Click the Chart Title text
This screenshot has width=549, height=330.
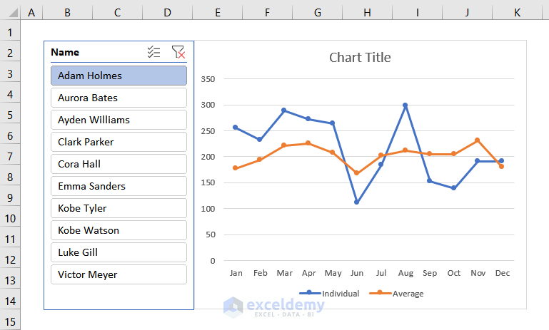pos(360,58)
